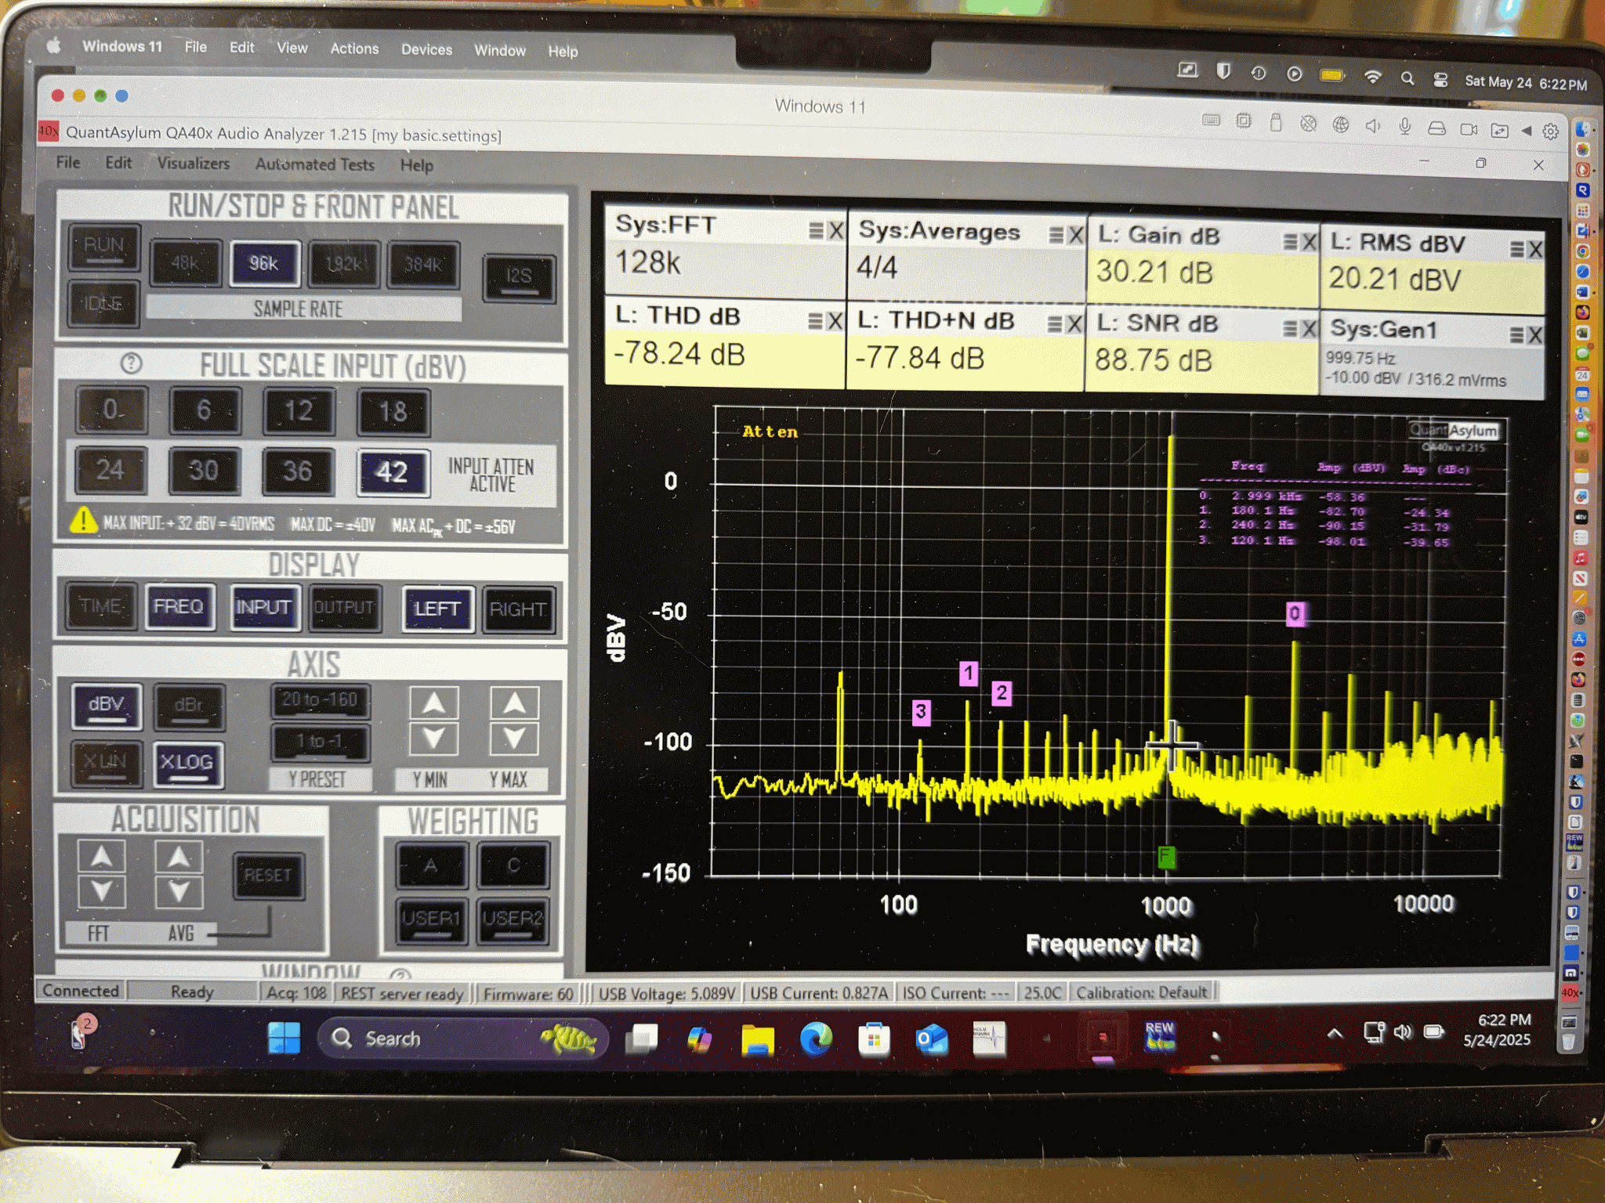Image resolution: width=1605 pixels, height=1203 pixels.
Task: Close the L: THD+N dB tile
Action: click(1075, 323)
